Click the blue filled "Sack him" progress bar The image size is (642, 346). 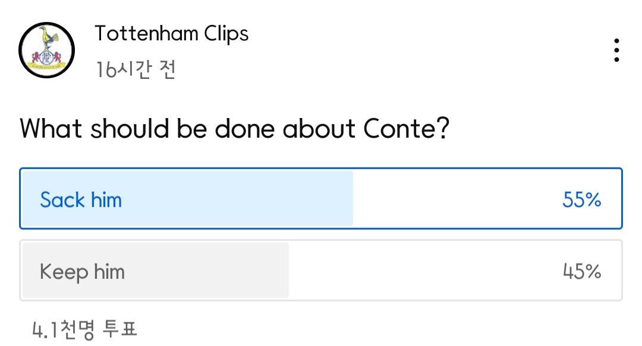coord(238,199)
